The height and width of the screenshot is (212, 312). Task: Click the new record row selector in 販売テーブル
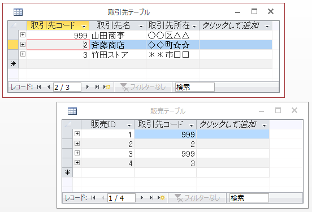point(67,172)
